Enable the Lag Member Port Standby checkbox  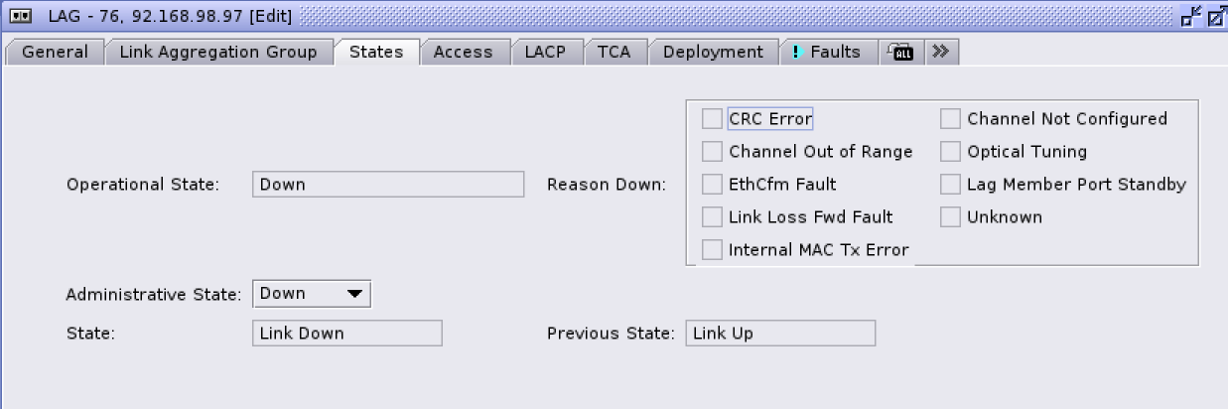(x=950, y=185)
